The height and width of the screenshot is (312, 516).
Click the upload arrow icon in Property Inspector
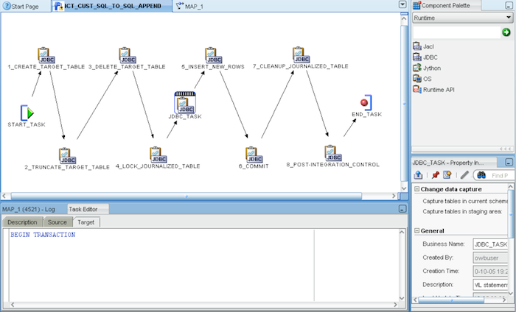click(x=418, y=175)
